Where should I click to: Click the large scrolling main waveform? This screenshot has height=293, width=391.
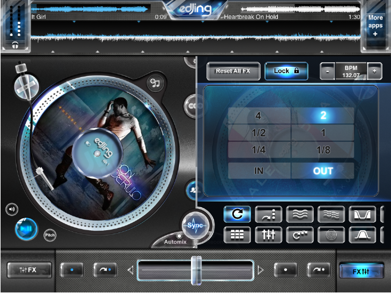[195, 37]
